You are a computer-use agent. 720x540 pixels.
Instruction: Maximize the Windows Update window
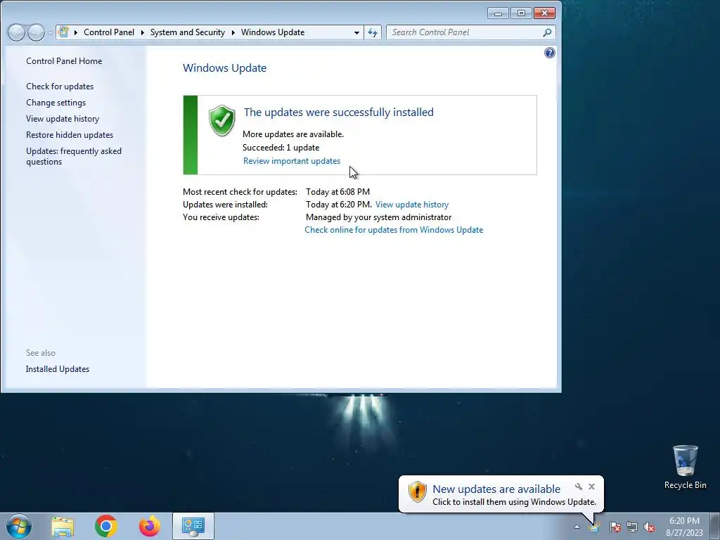click(521, 13)
